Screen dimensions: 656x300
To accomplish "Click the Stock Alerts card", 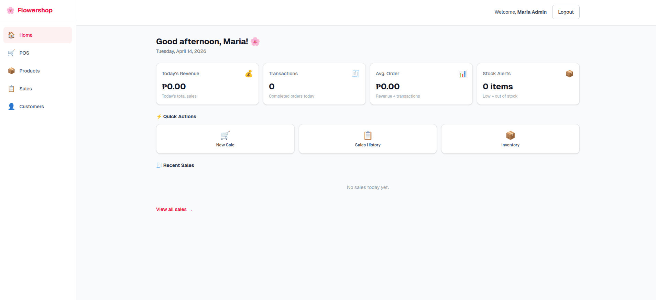I will (528, 84).
